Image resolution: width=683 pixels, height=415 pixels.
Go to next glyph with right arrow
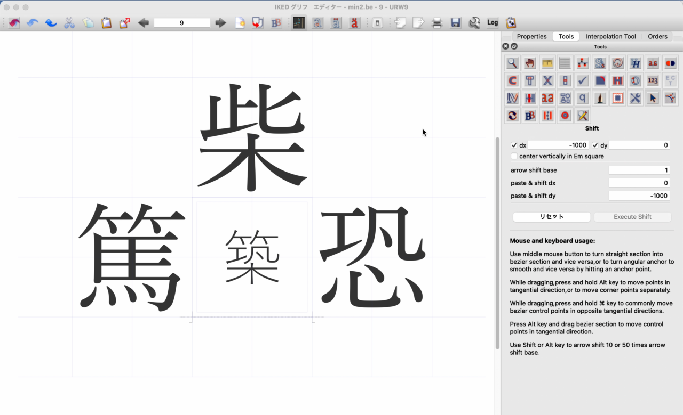click(220, 23)
